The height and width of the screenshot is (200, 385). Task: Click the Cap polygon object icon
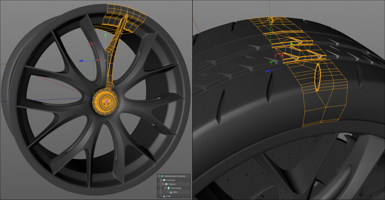(x=164, y=196)
